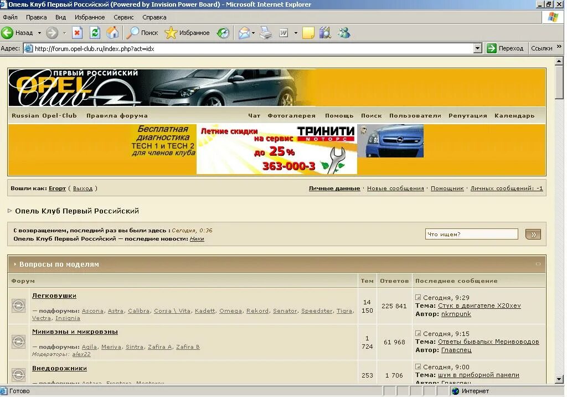This screenshot has height=397, width=567.
Task: Expand the Back button history dropdown arrow
Action: point(39,33)
